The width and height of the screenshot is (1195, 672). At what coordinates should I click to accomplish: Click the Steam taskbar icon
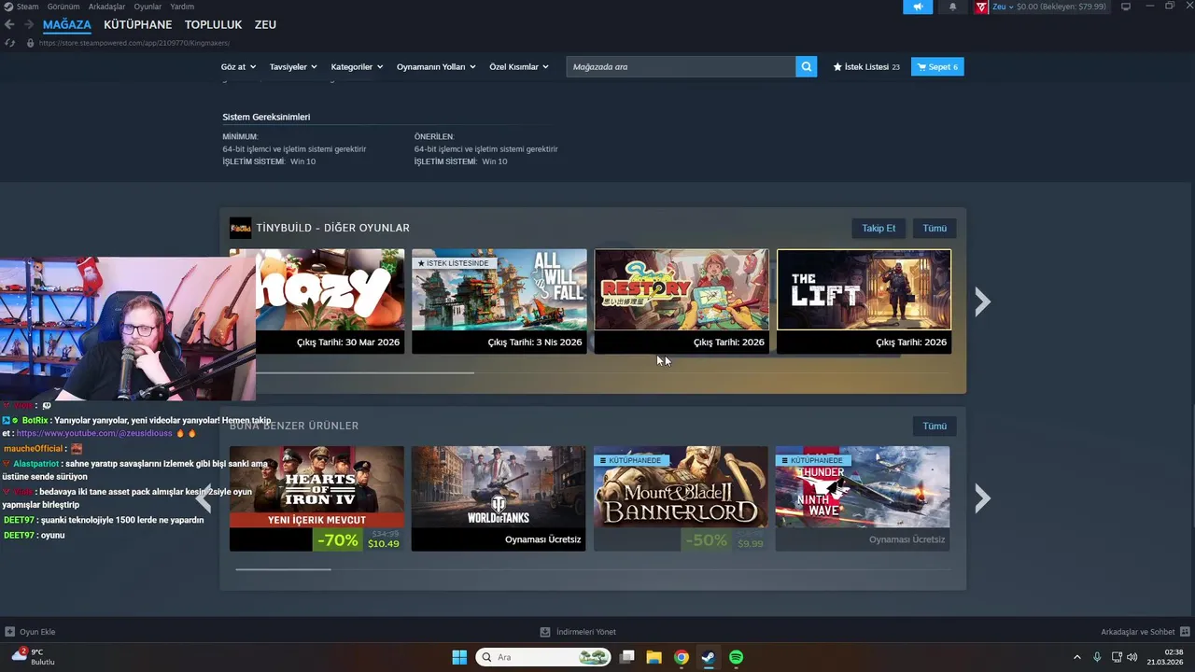tap(709, 657)
